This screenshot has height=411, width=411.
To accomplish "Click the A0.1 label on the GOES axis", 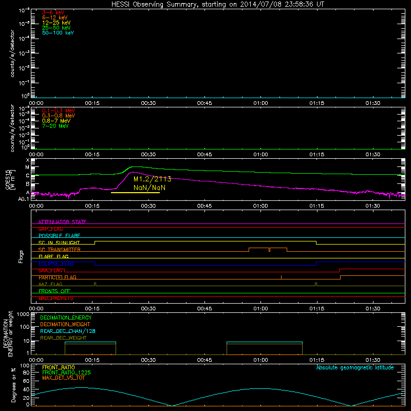I will point(24,199).
